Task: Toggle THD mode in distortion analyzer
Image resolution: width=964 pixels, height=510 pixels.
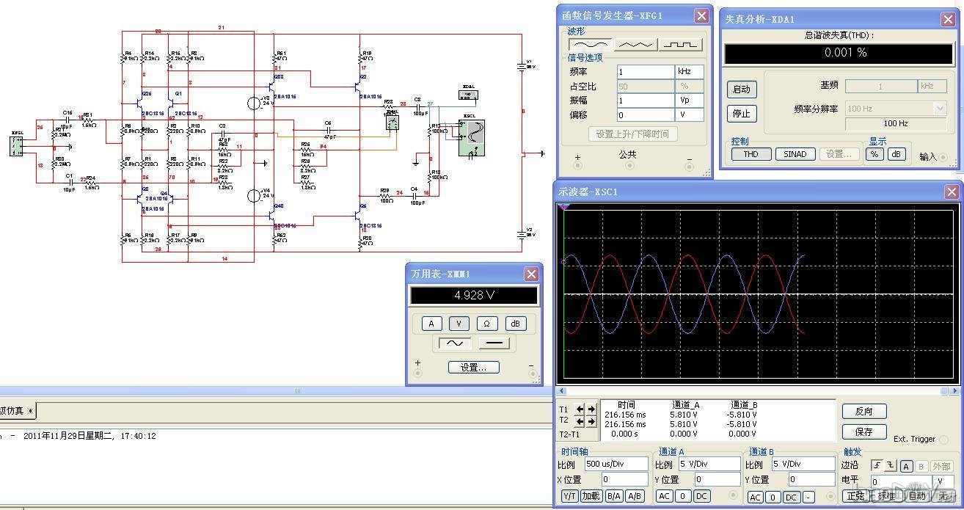Action: (751, 154)
